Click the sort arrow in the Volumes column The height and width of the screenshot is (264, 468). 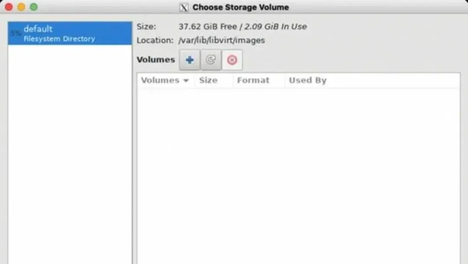pos(186,80)
